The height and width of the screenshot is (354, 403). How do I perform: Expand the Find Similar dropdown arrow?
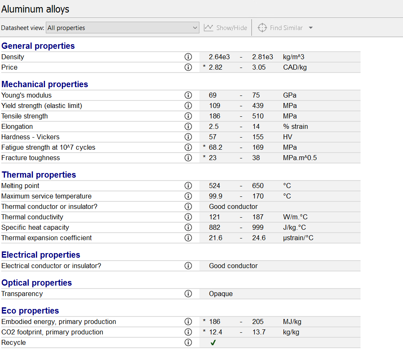(x=310, y=28)
